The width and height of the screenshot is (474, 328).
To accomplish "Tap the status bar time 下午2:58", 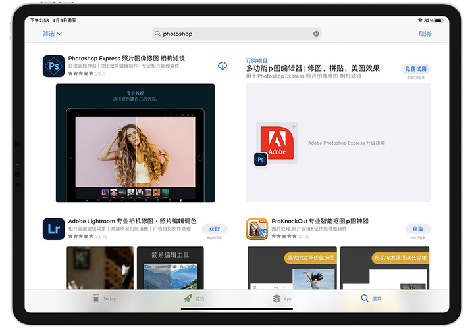I will (x=39, y=20).
